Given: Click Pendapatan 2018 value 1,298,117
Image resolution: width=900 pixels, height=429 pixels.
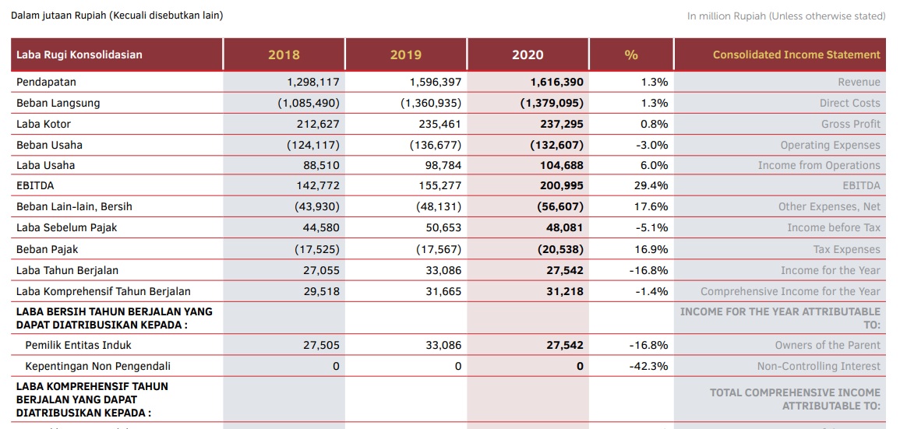Looking at the screenshot, I should [313, 82].
